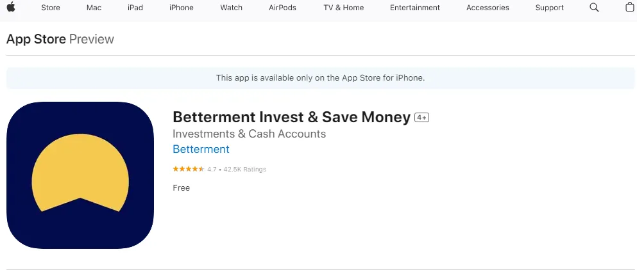Select iPad in navigation bar
The image size is (637, 270).
coord(135,8)
